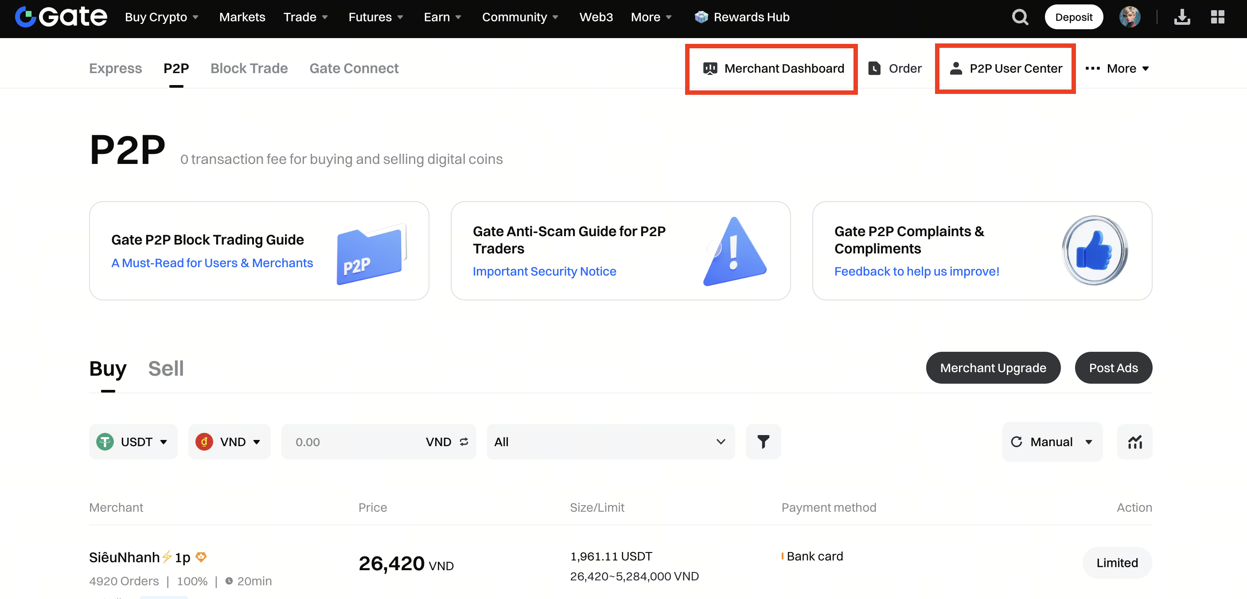Open the apps grid icon
This screenshot has width=1247, height=599.
click(x=1217, y=17)
